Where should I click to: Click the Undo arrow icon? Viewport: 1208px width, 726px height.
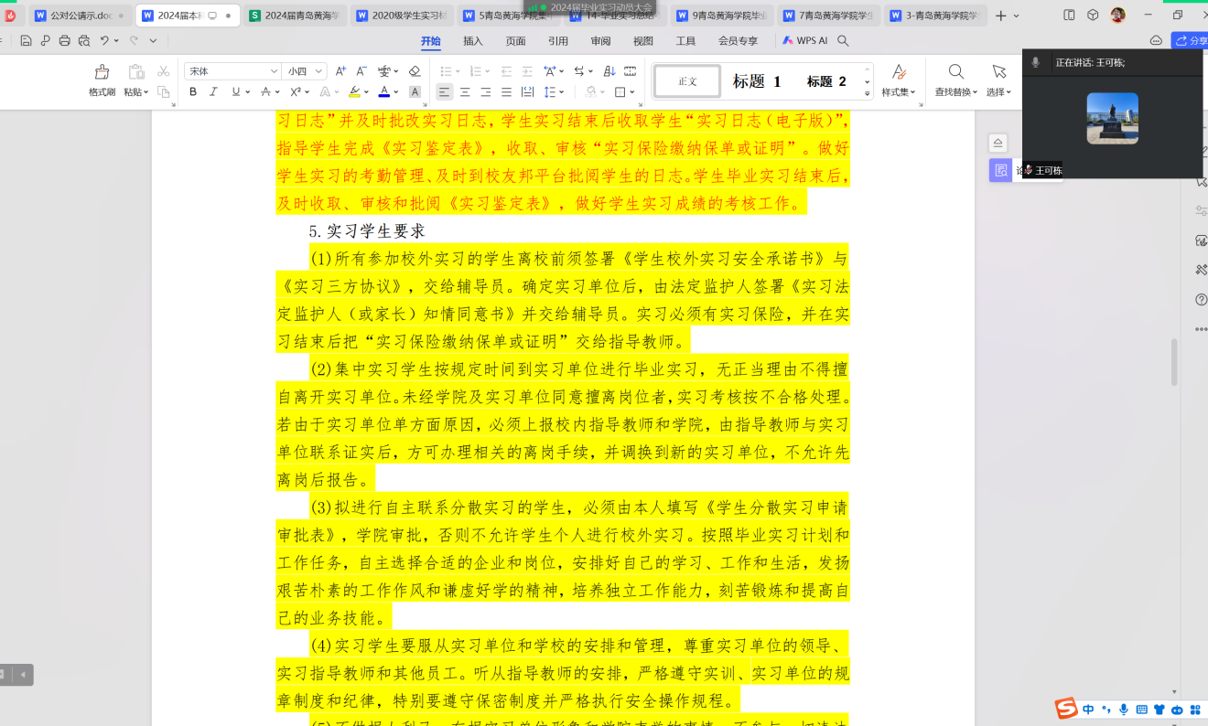pyautogui.click(x=104, y=40)
